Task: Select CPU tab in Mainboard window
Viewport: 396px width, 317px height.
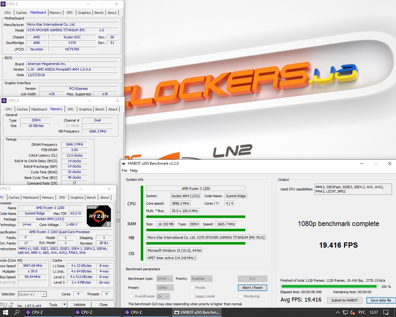Action: coord(8,13)
